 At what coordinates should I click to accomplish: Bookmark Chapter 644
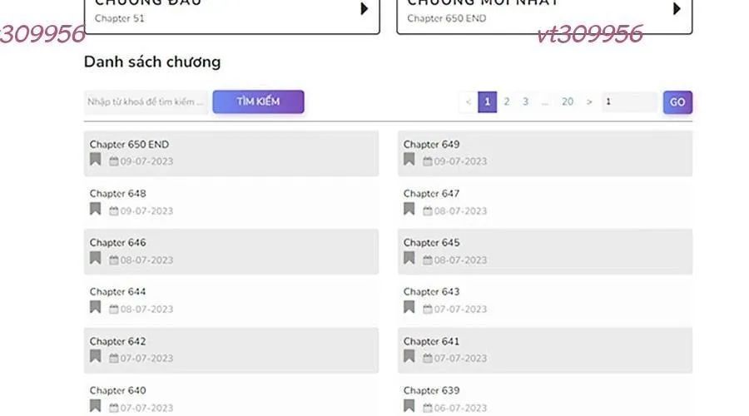click(96, 307)
